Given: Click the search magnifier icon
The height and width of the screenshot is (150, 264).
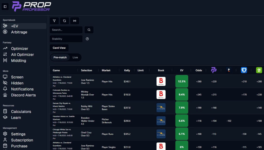Looking at the screenshot, I should [89, 30].
